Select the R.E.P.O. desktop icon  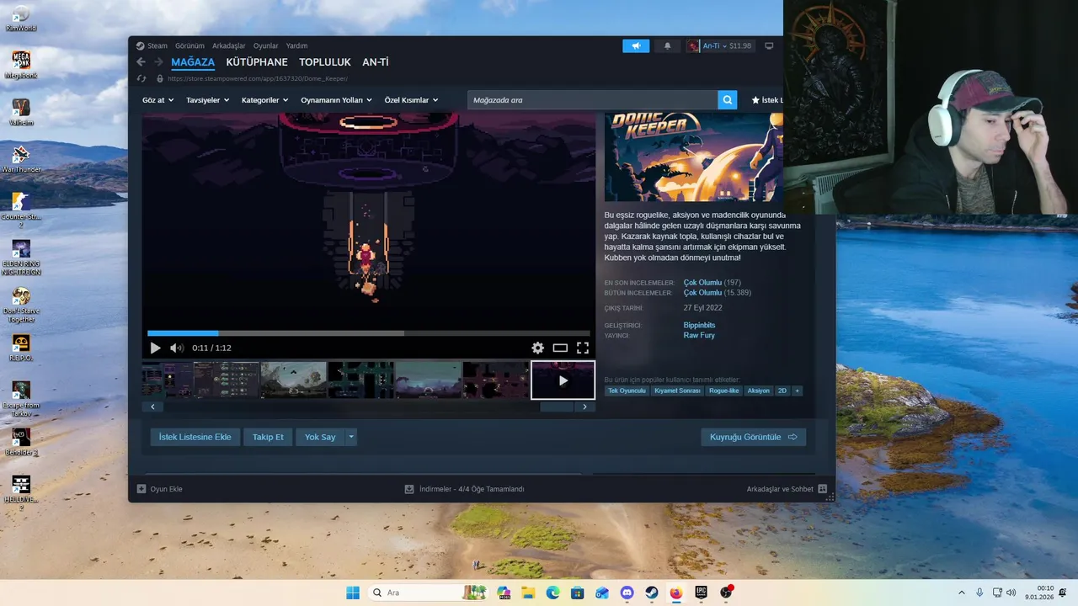pos(21,347)
